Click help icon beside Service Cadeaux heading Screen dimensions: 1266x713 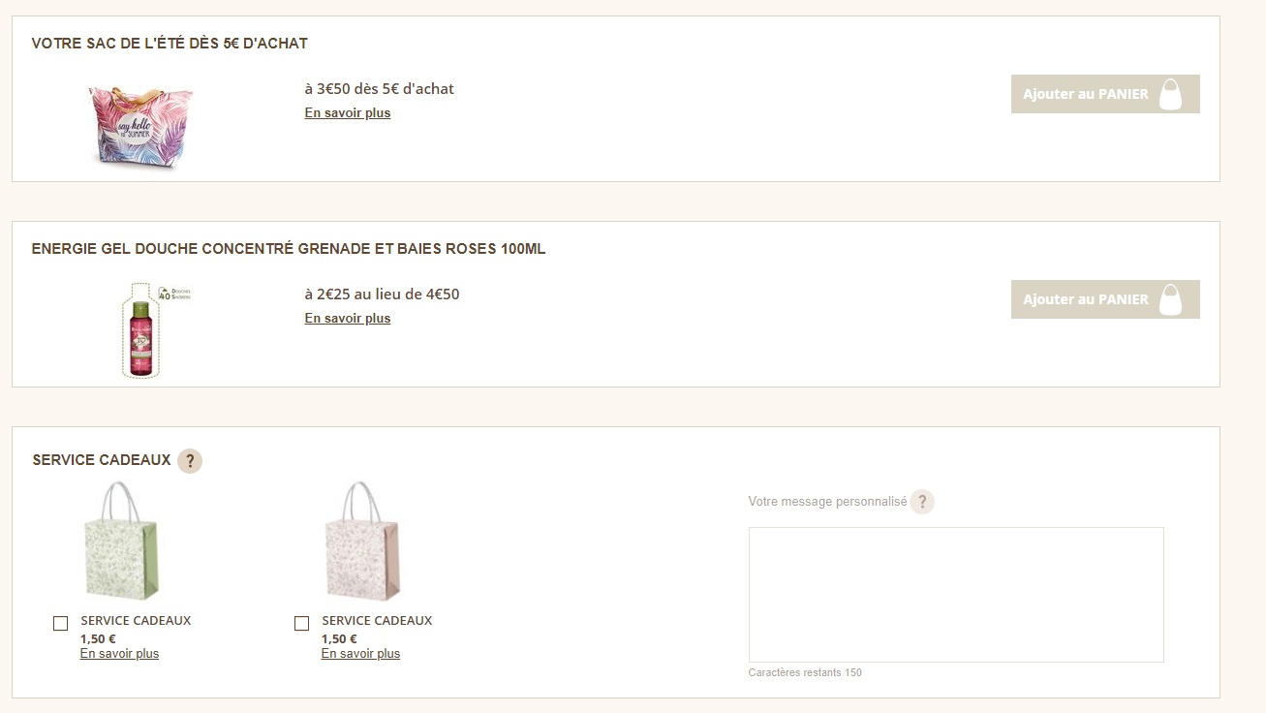(190, 461)
